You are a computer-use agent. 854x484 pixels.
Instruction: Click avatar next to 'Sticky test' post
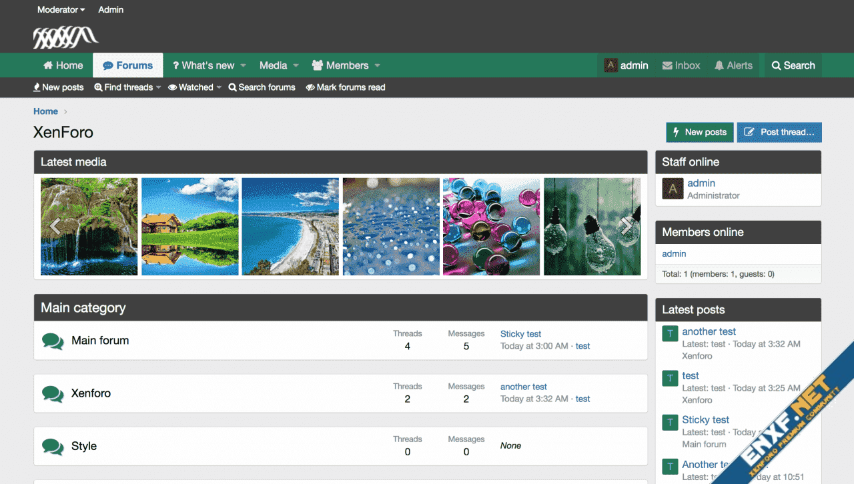click(670, 422)
